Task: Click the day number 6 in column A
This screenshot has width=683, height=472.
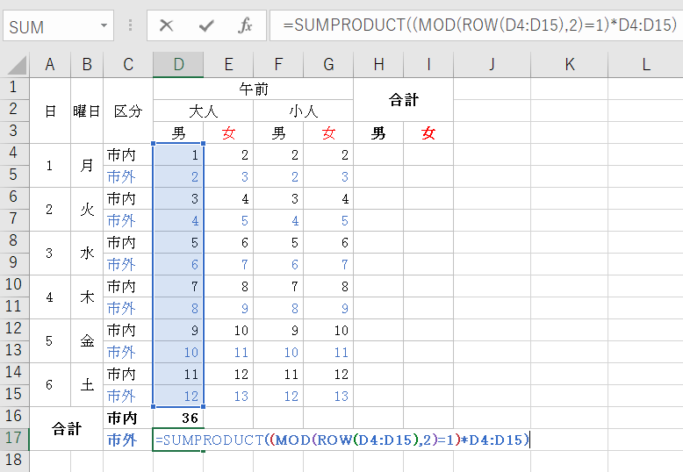Action: 50,385
